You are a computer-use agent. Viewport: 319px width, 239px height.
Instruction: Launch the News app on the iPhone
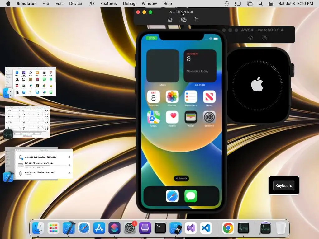coord(209,96)
